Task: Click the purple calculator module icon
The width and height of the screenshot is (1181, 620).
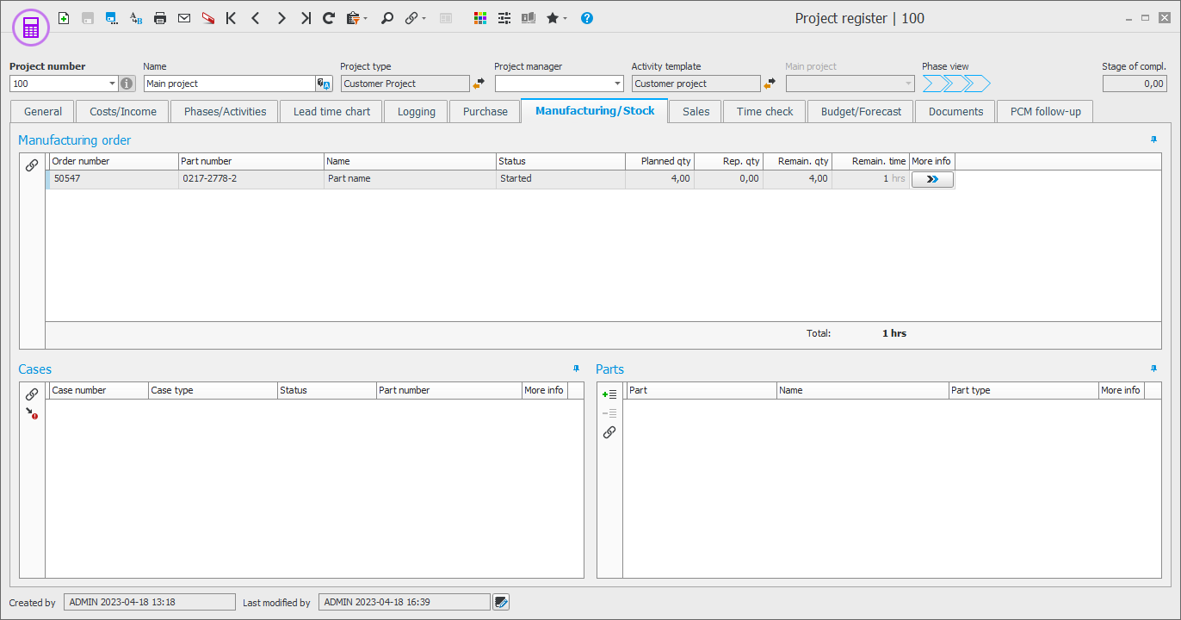Action: (x=31, y=28)
